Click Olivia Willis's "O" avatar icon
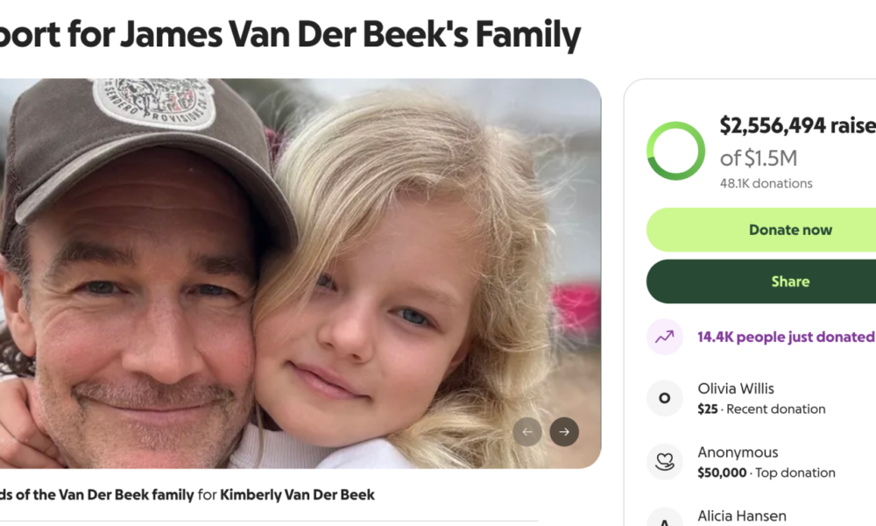The image size is (876, 526). [x=664, y=398]
